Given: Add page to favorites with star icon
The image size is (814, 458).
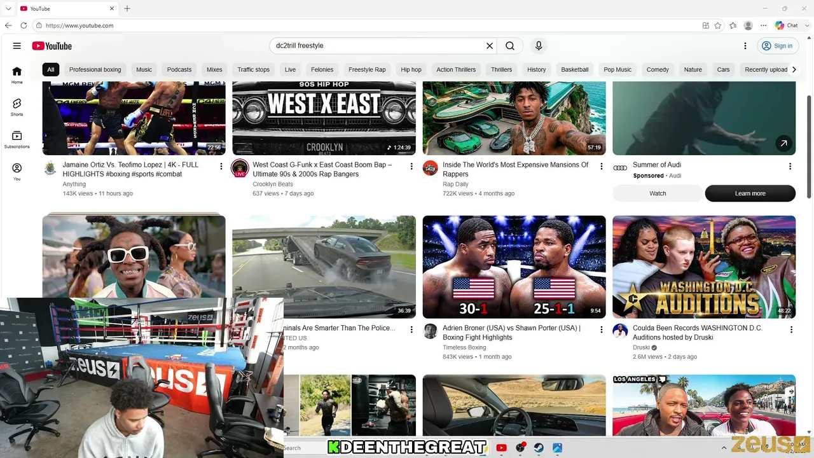Looking at the screenshot, I should (x=718, y=25).
